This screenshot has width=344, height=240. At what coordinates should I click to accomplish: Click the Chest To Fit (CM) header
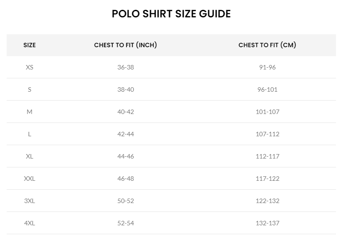tap(267, 45)
